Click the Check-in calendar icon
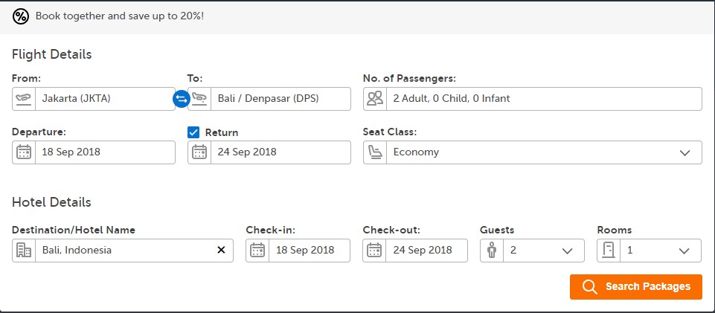This screenshot has width=715, height=313. tap(257, 250)
